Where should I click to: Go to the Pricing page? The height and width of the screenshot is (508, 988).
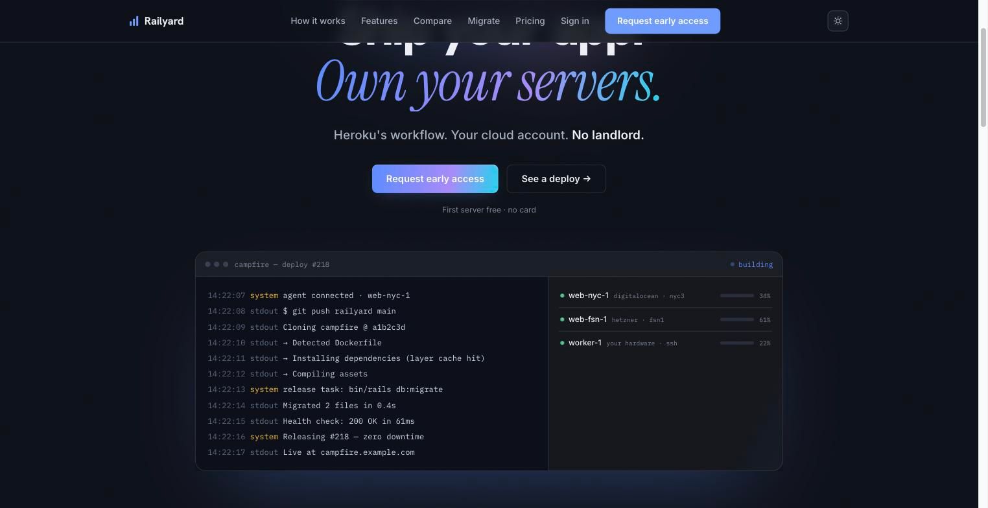(530, 21)
